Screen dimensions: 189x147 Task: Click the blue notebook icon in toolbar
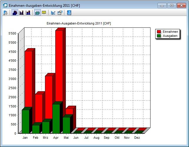[69, 13]
